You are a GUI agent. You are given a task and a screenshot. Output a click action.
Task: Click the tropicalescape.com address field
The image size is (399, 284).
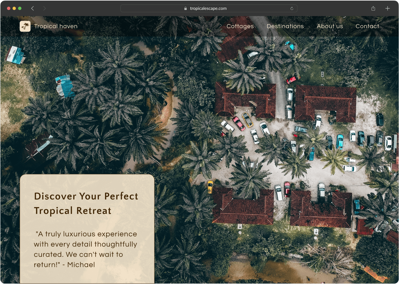[209, 8]
